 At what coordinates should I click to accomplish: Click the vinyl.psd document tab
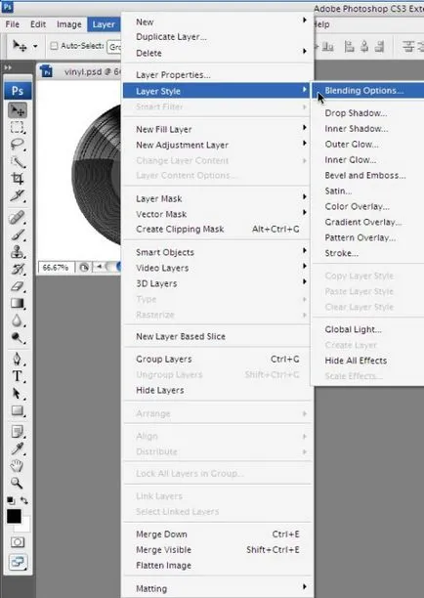[x=80, y=71]
